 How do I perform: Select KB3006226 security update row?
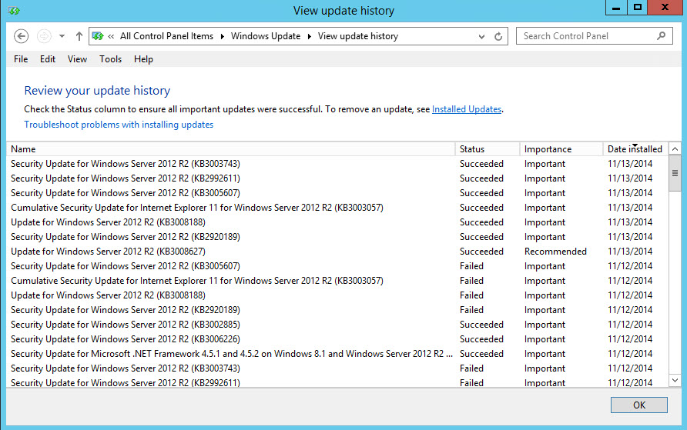coord(337,339)
